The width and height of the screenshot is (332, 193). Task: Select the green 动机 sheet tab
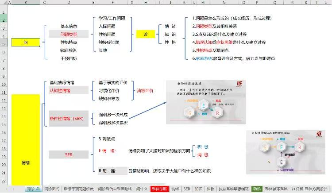coord(257,189)
